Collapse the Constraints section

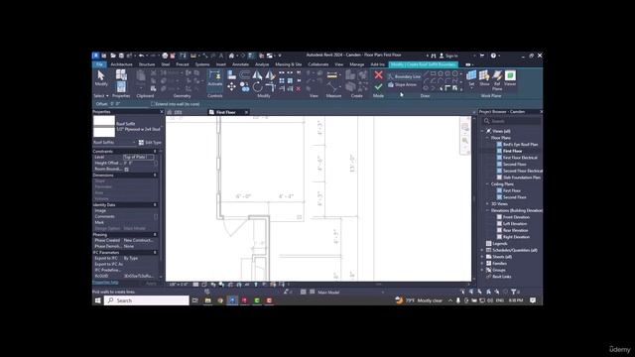[155, 152]
